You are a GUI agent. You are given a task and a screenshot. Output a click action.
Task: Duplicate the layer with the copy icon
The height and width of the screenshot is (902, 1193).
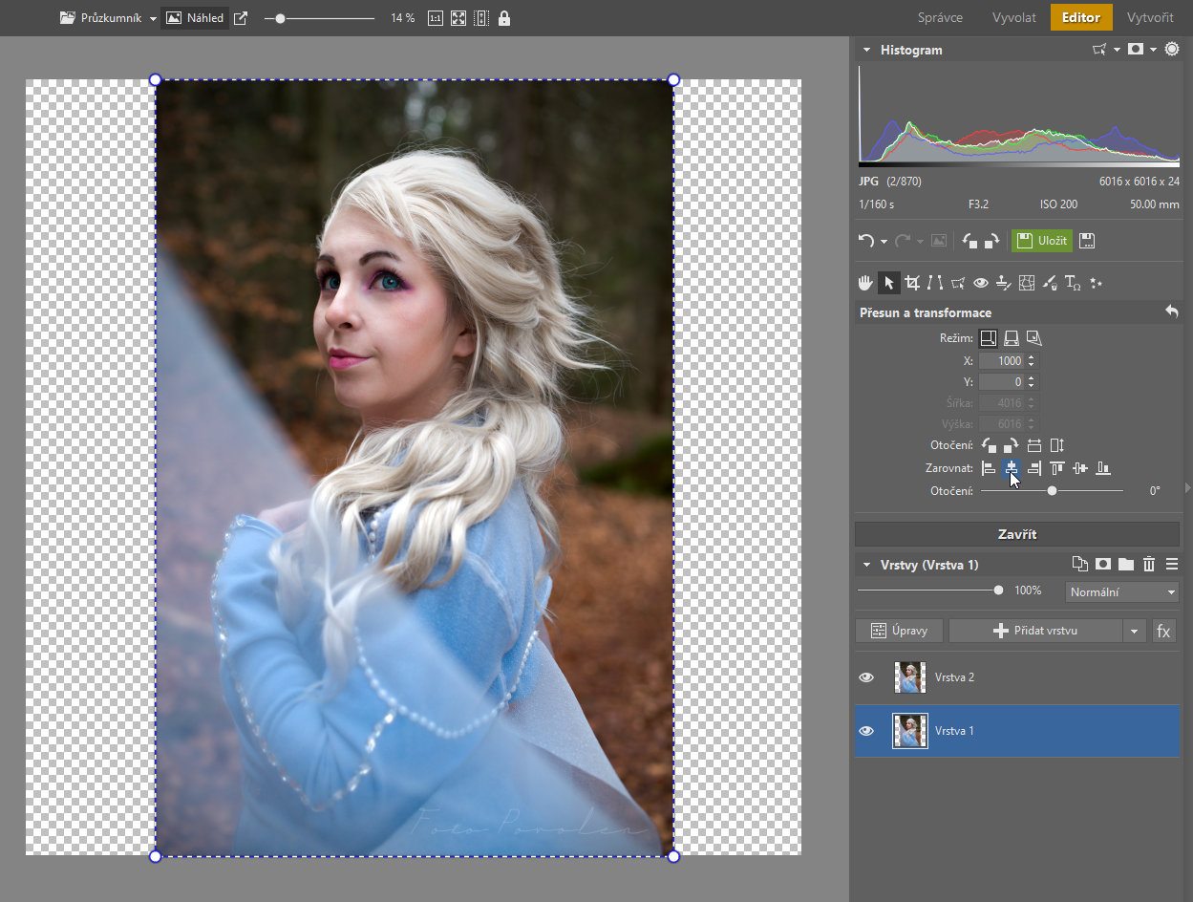1080,564
